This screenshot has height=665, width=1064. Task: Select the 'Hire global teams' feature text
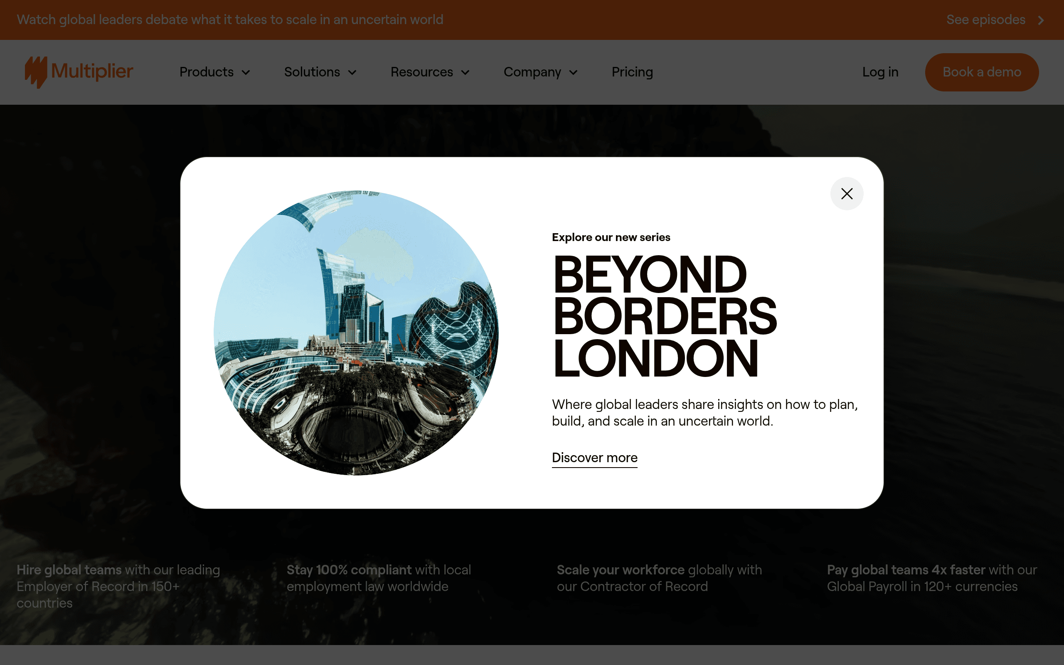pyautogui.click(x=118, y=586)
